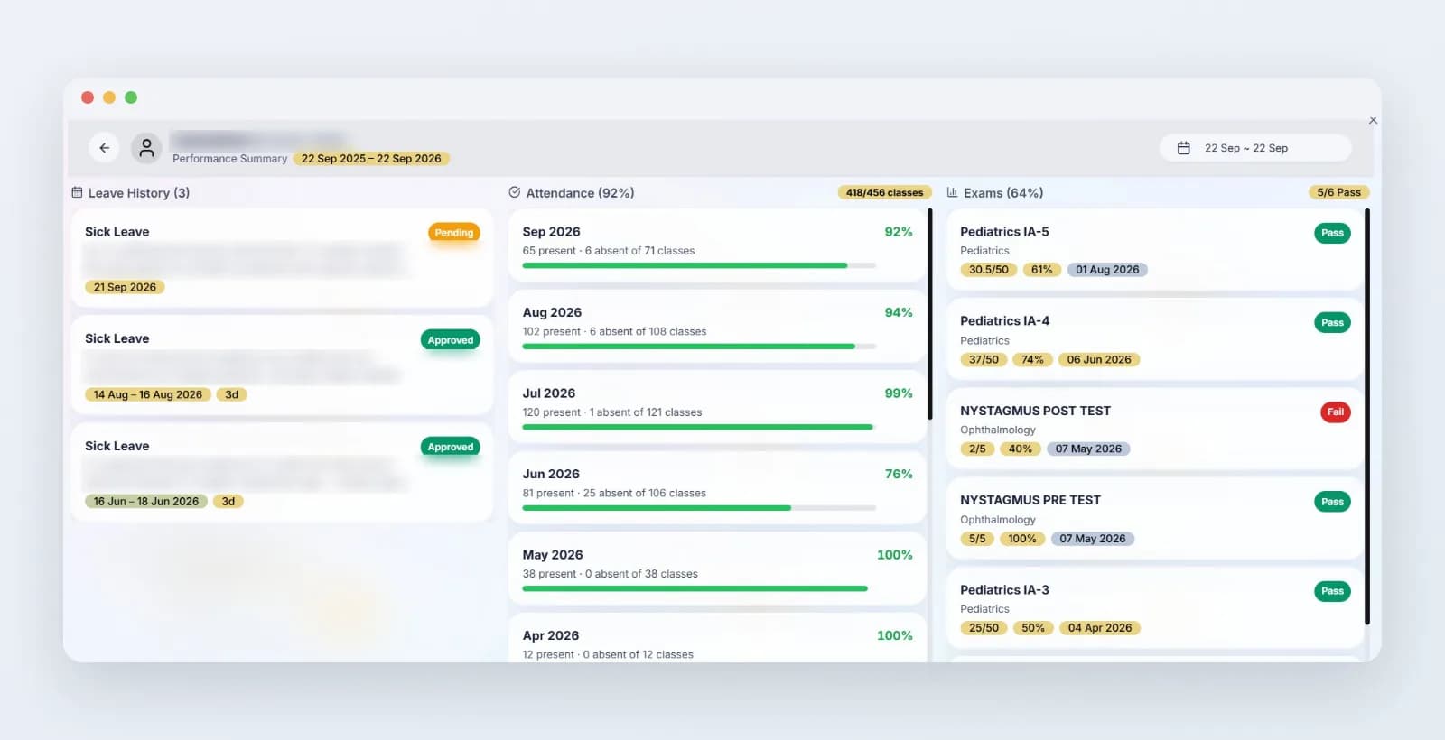Image resolution: width=1445 pixels, height=740 pixels.
Task: Click the 100% score tag on NYSTAGMUS PRE TEST
Action: [1022, 539]
